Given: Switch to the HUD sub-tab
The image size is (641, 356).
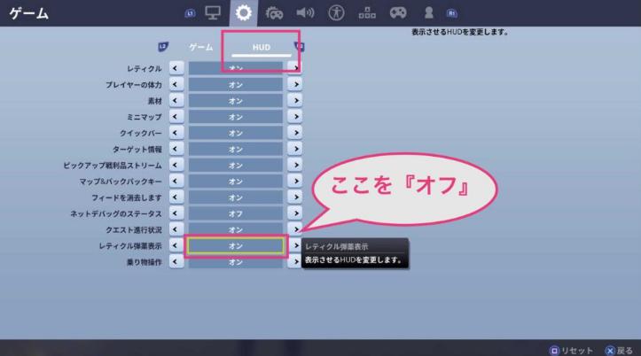Looking at the screenshot, I should (x=262, y=47).
